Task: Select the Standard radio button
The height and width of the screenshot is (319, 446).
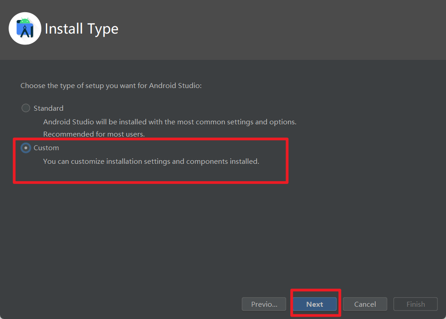Action: 26,108
